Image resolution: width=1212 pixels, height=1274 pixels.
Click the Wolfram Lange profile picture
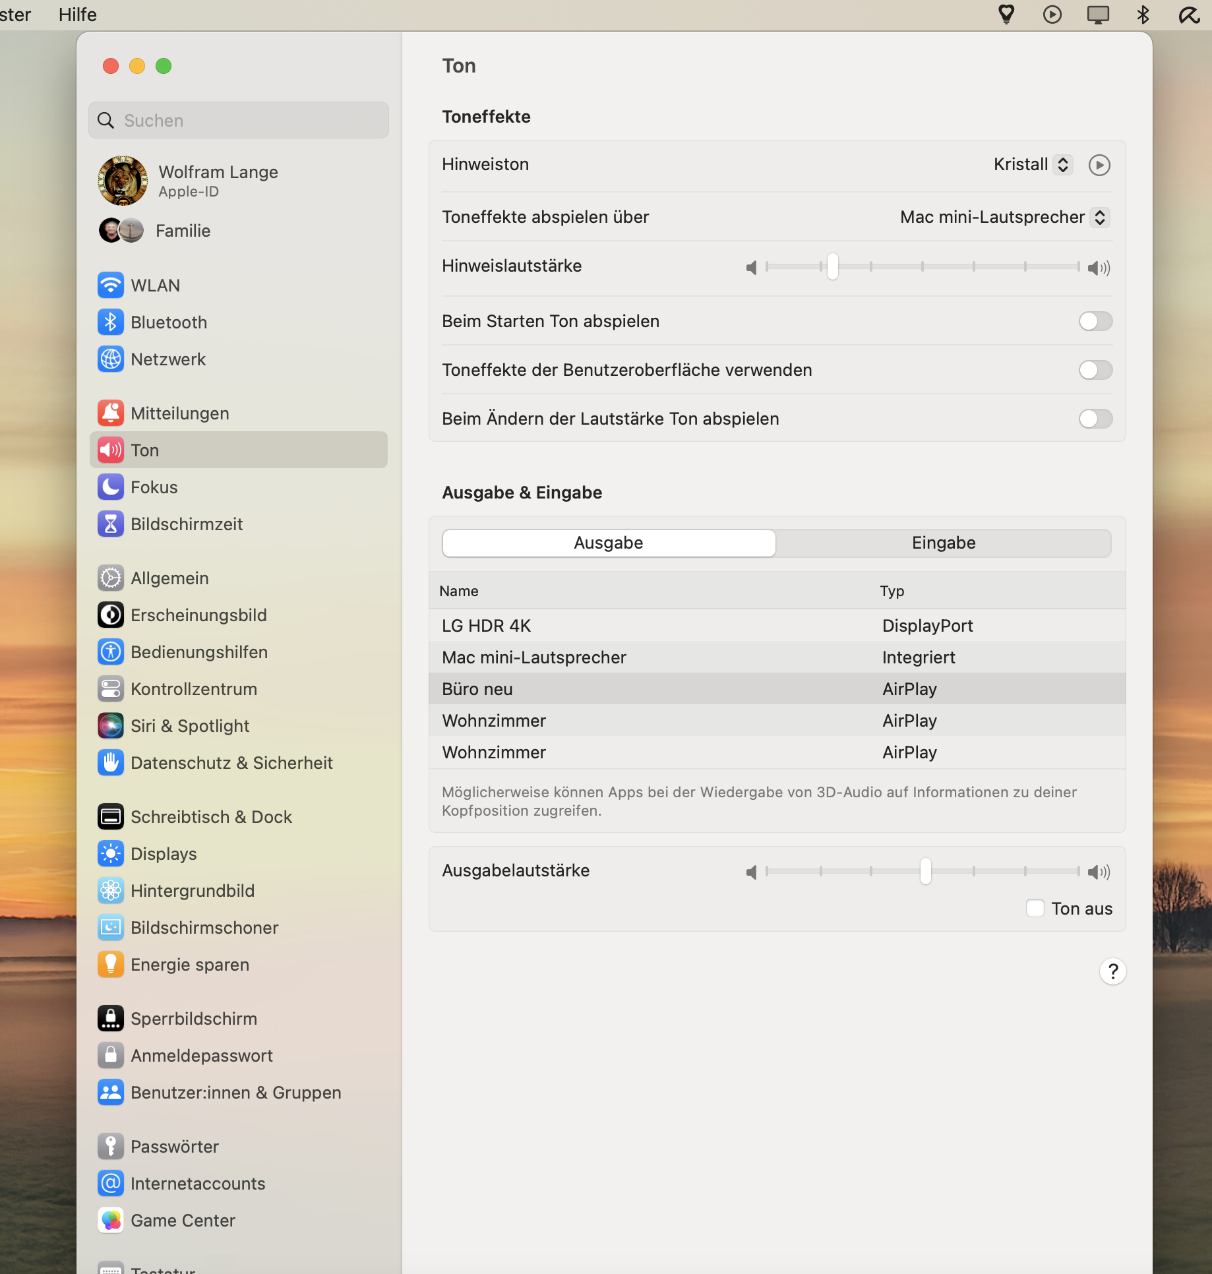click(x=123, y=181)
